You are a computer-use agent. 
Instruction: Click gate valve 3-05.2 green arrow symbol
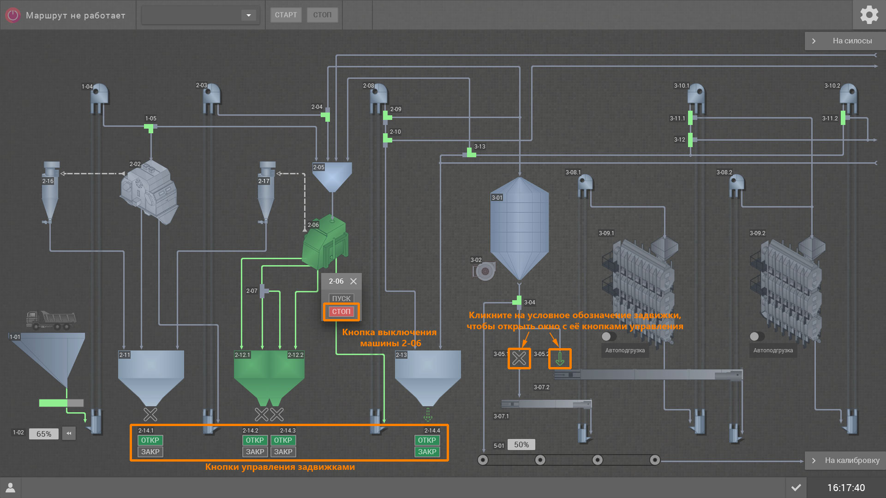[560, 359]
